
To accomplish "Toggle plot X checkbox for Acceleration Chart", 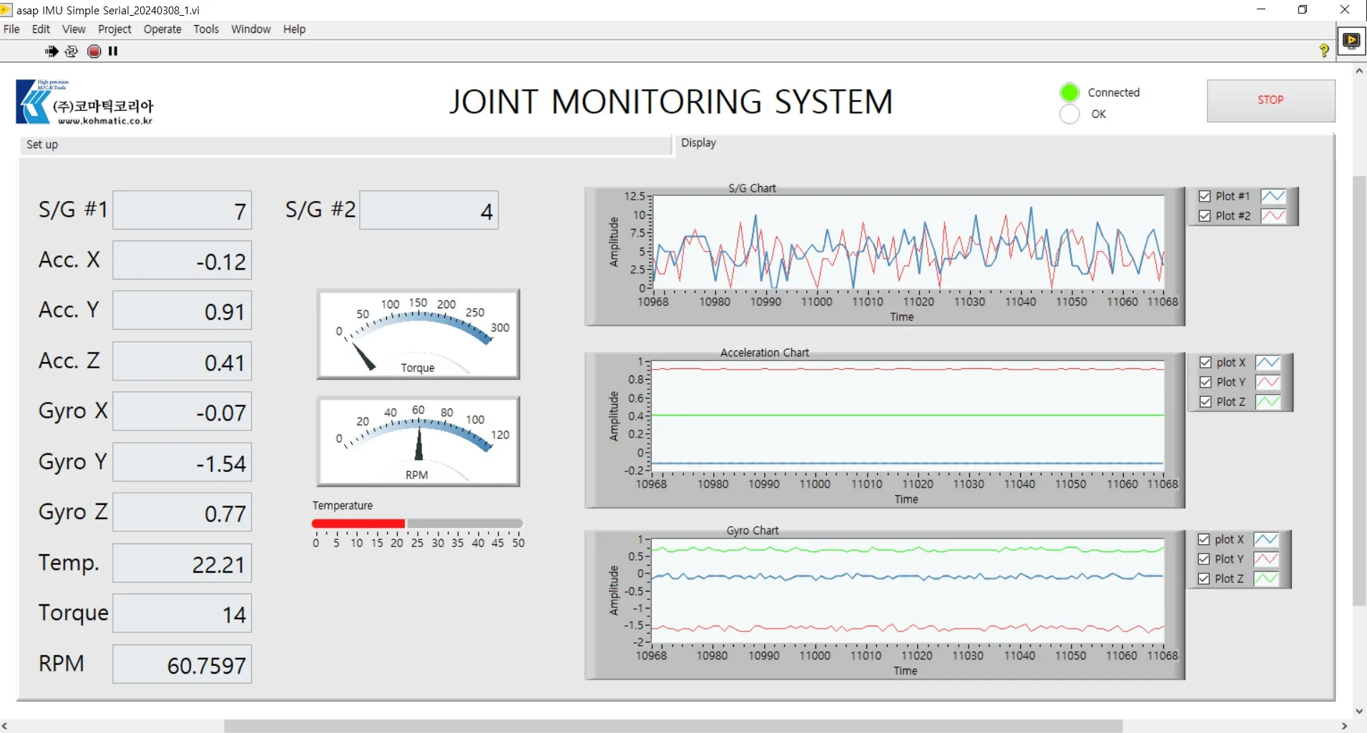I will coord(1205,363).
